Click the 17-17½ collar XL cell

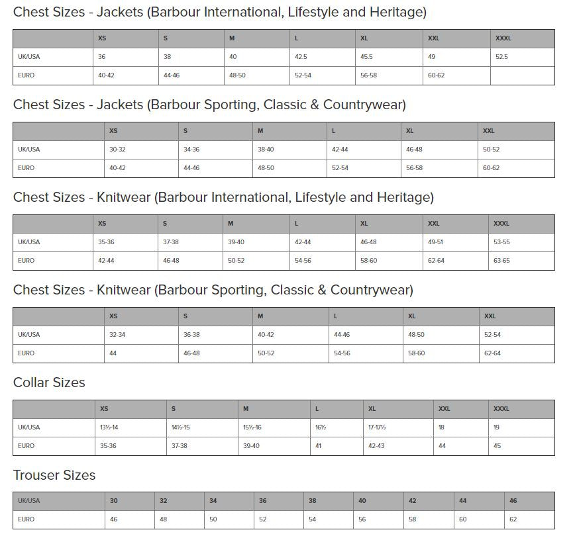tap(376, 427)
